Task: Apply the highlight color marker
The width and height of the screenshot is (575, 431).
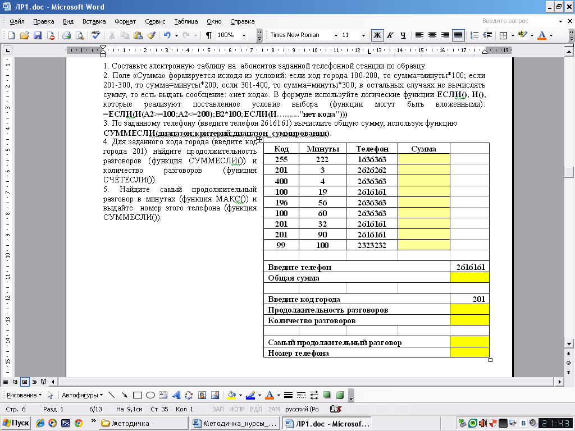Action: 523,35
